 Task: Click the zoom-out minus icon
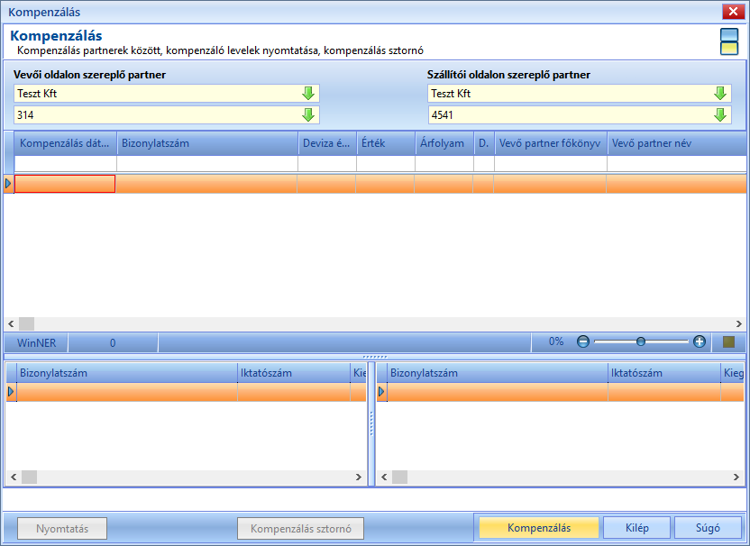coord(582,341)
